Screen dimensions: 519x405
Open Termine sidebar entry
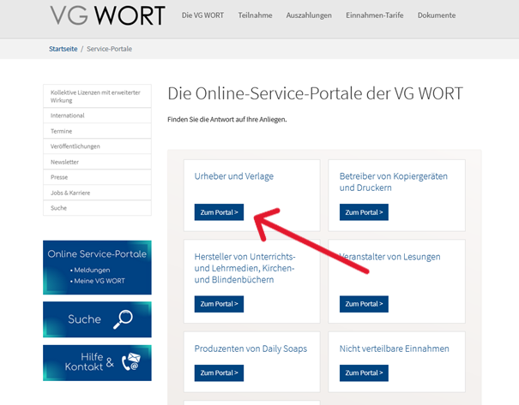tap(97, 131)
